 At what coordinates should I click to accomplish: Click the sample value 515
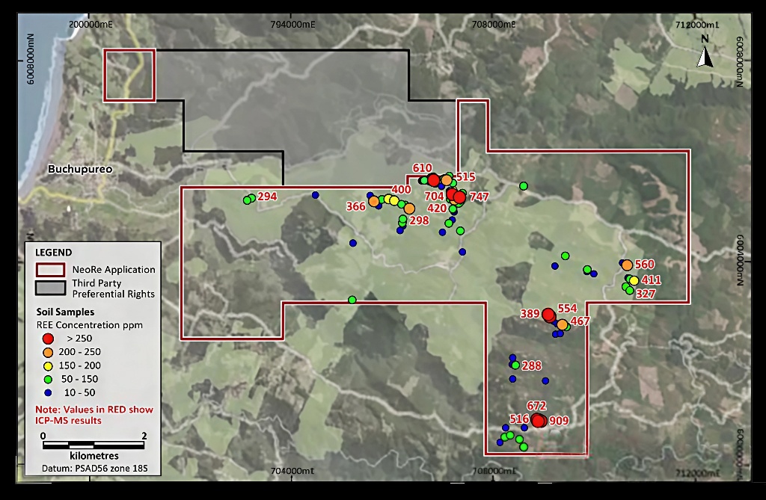465,177
